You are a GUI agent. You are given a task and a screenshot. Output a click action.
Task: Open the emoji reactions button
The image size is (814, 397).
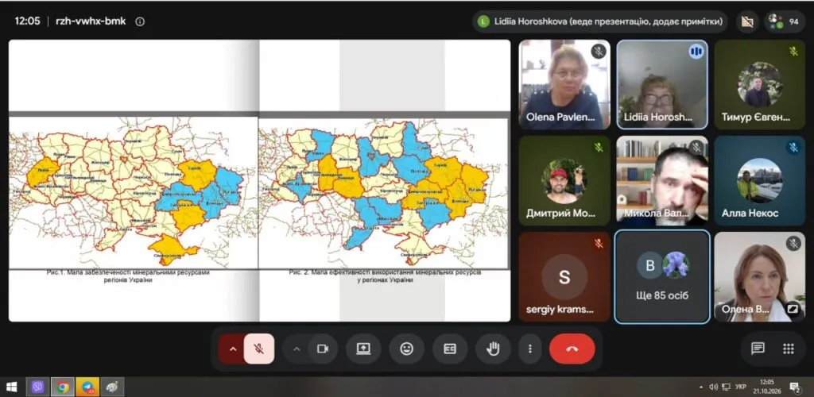coord(406,349)
